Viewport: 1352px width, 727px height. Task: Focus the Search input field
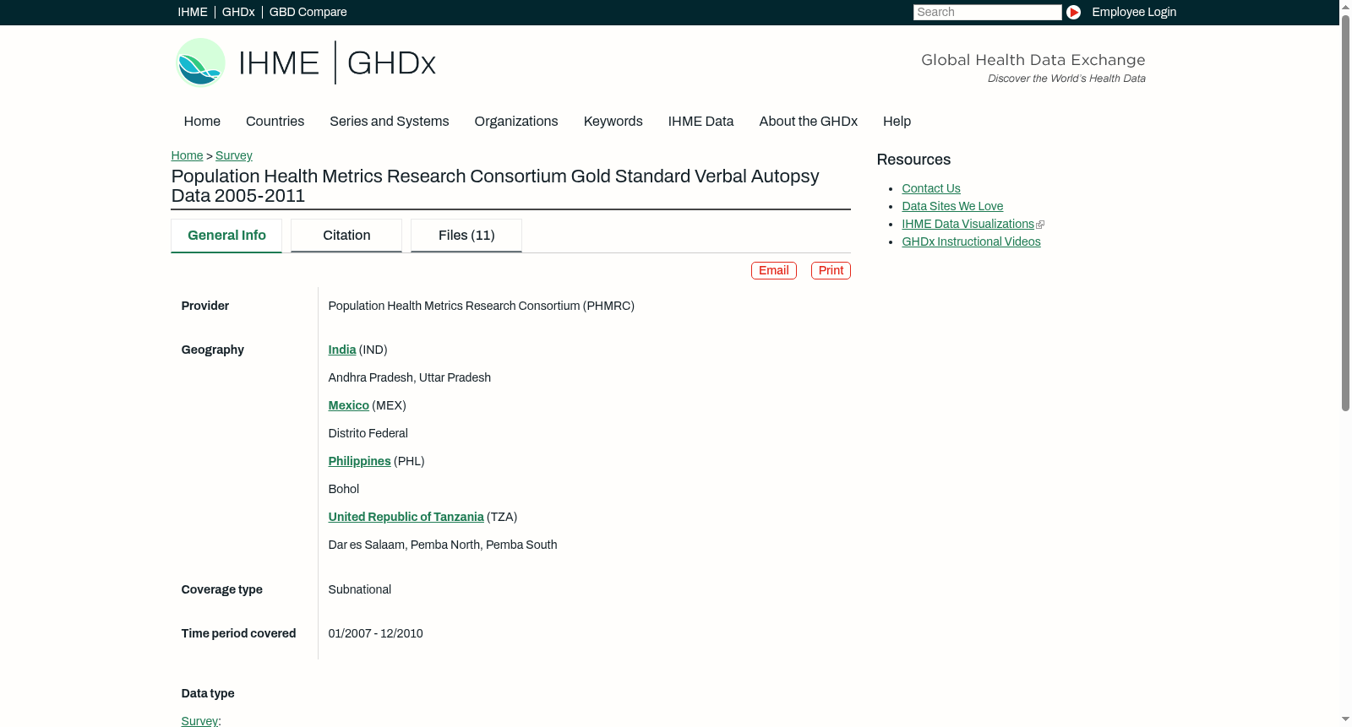click(987, 12)
